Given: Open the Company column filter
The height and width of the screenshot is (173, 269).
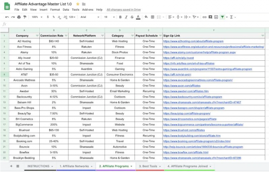Looking at the screenshot, I should pyautogui.click(x=37, y=36).
